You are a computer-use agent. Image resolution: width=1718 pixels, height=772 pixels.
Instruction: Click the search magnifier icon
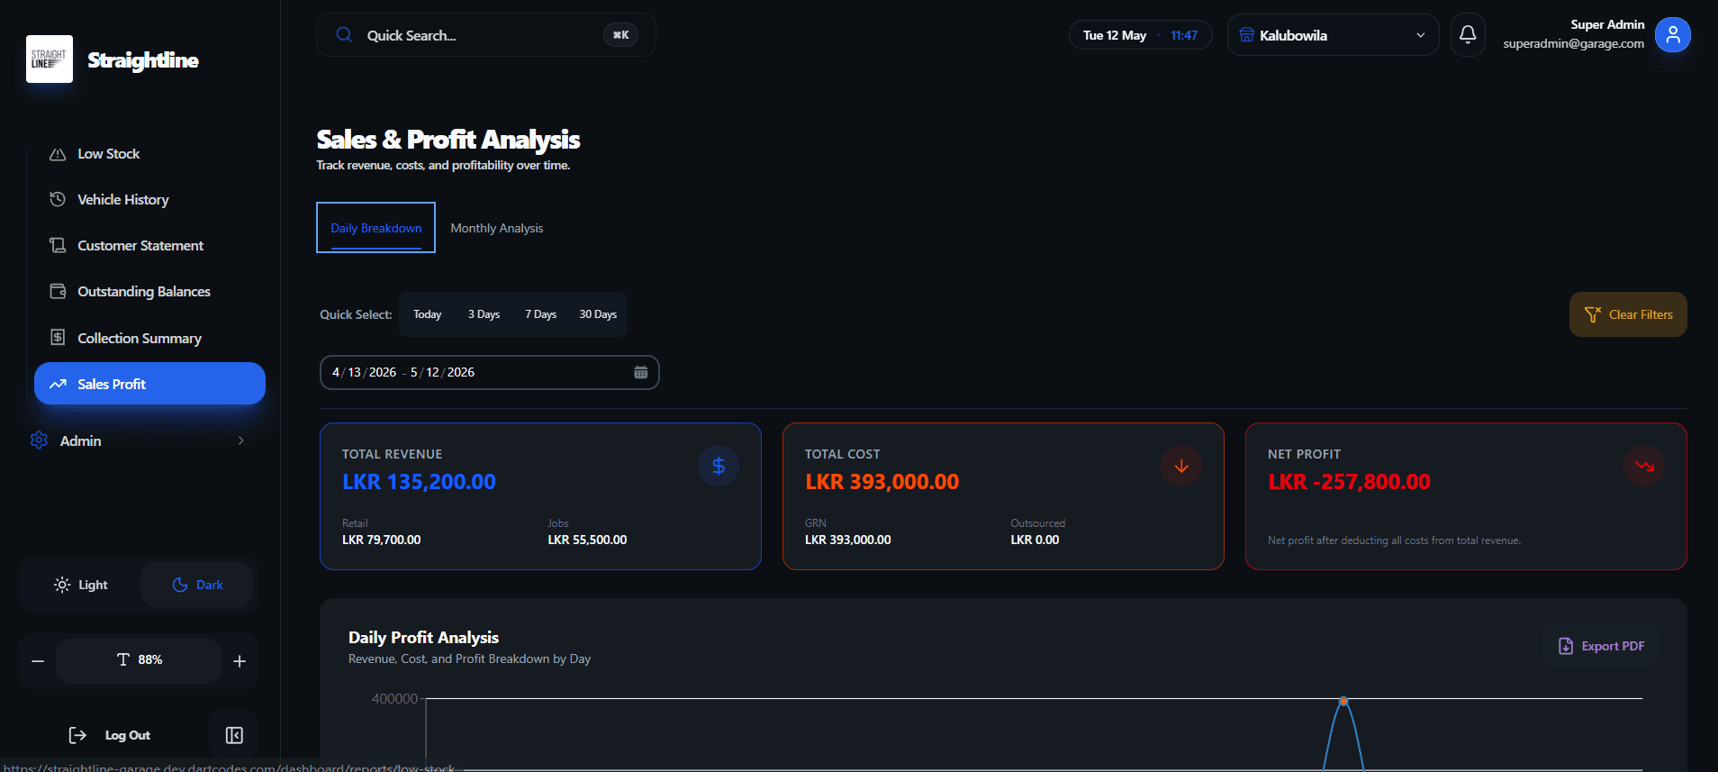click(x=344, y=35)
